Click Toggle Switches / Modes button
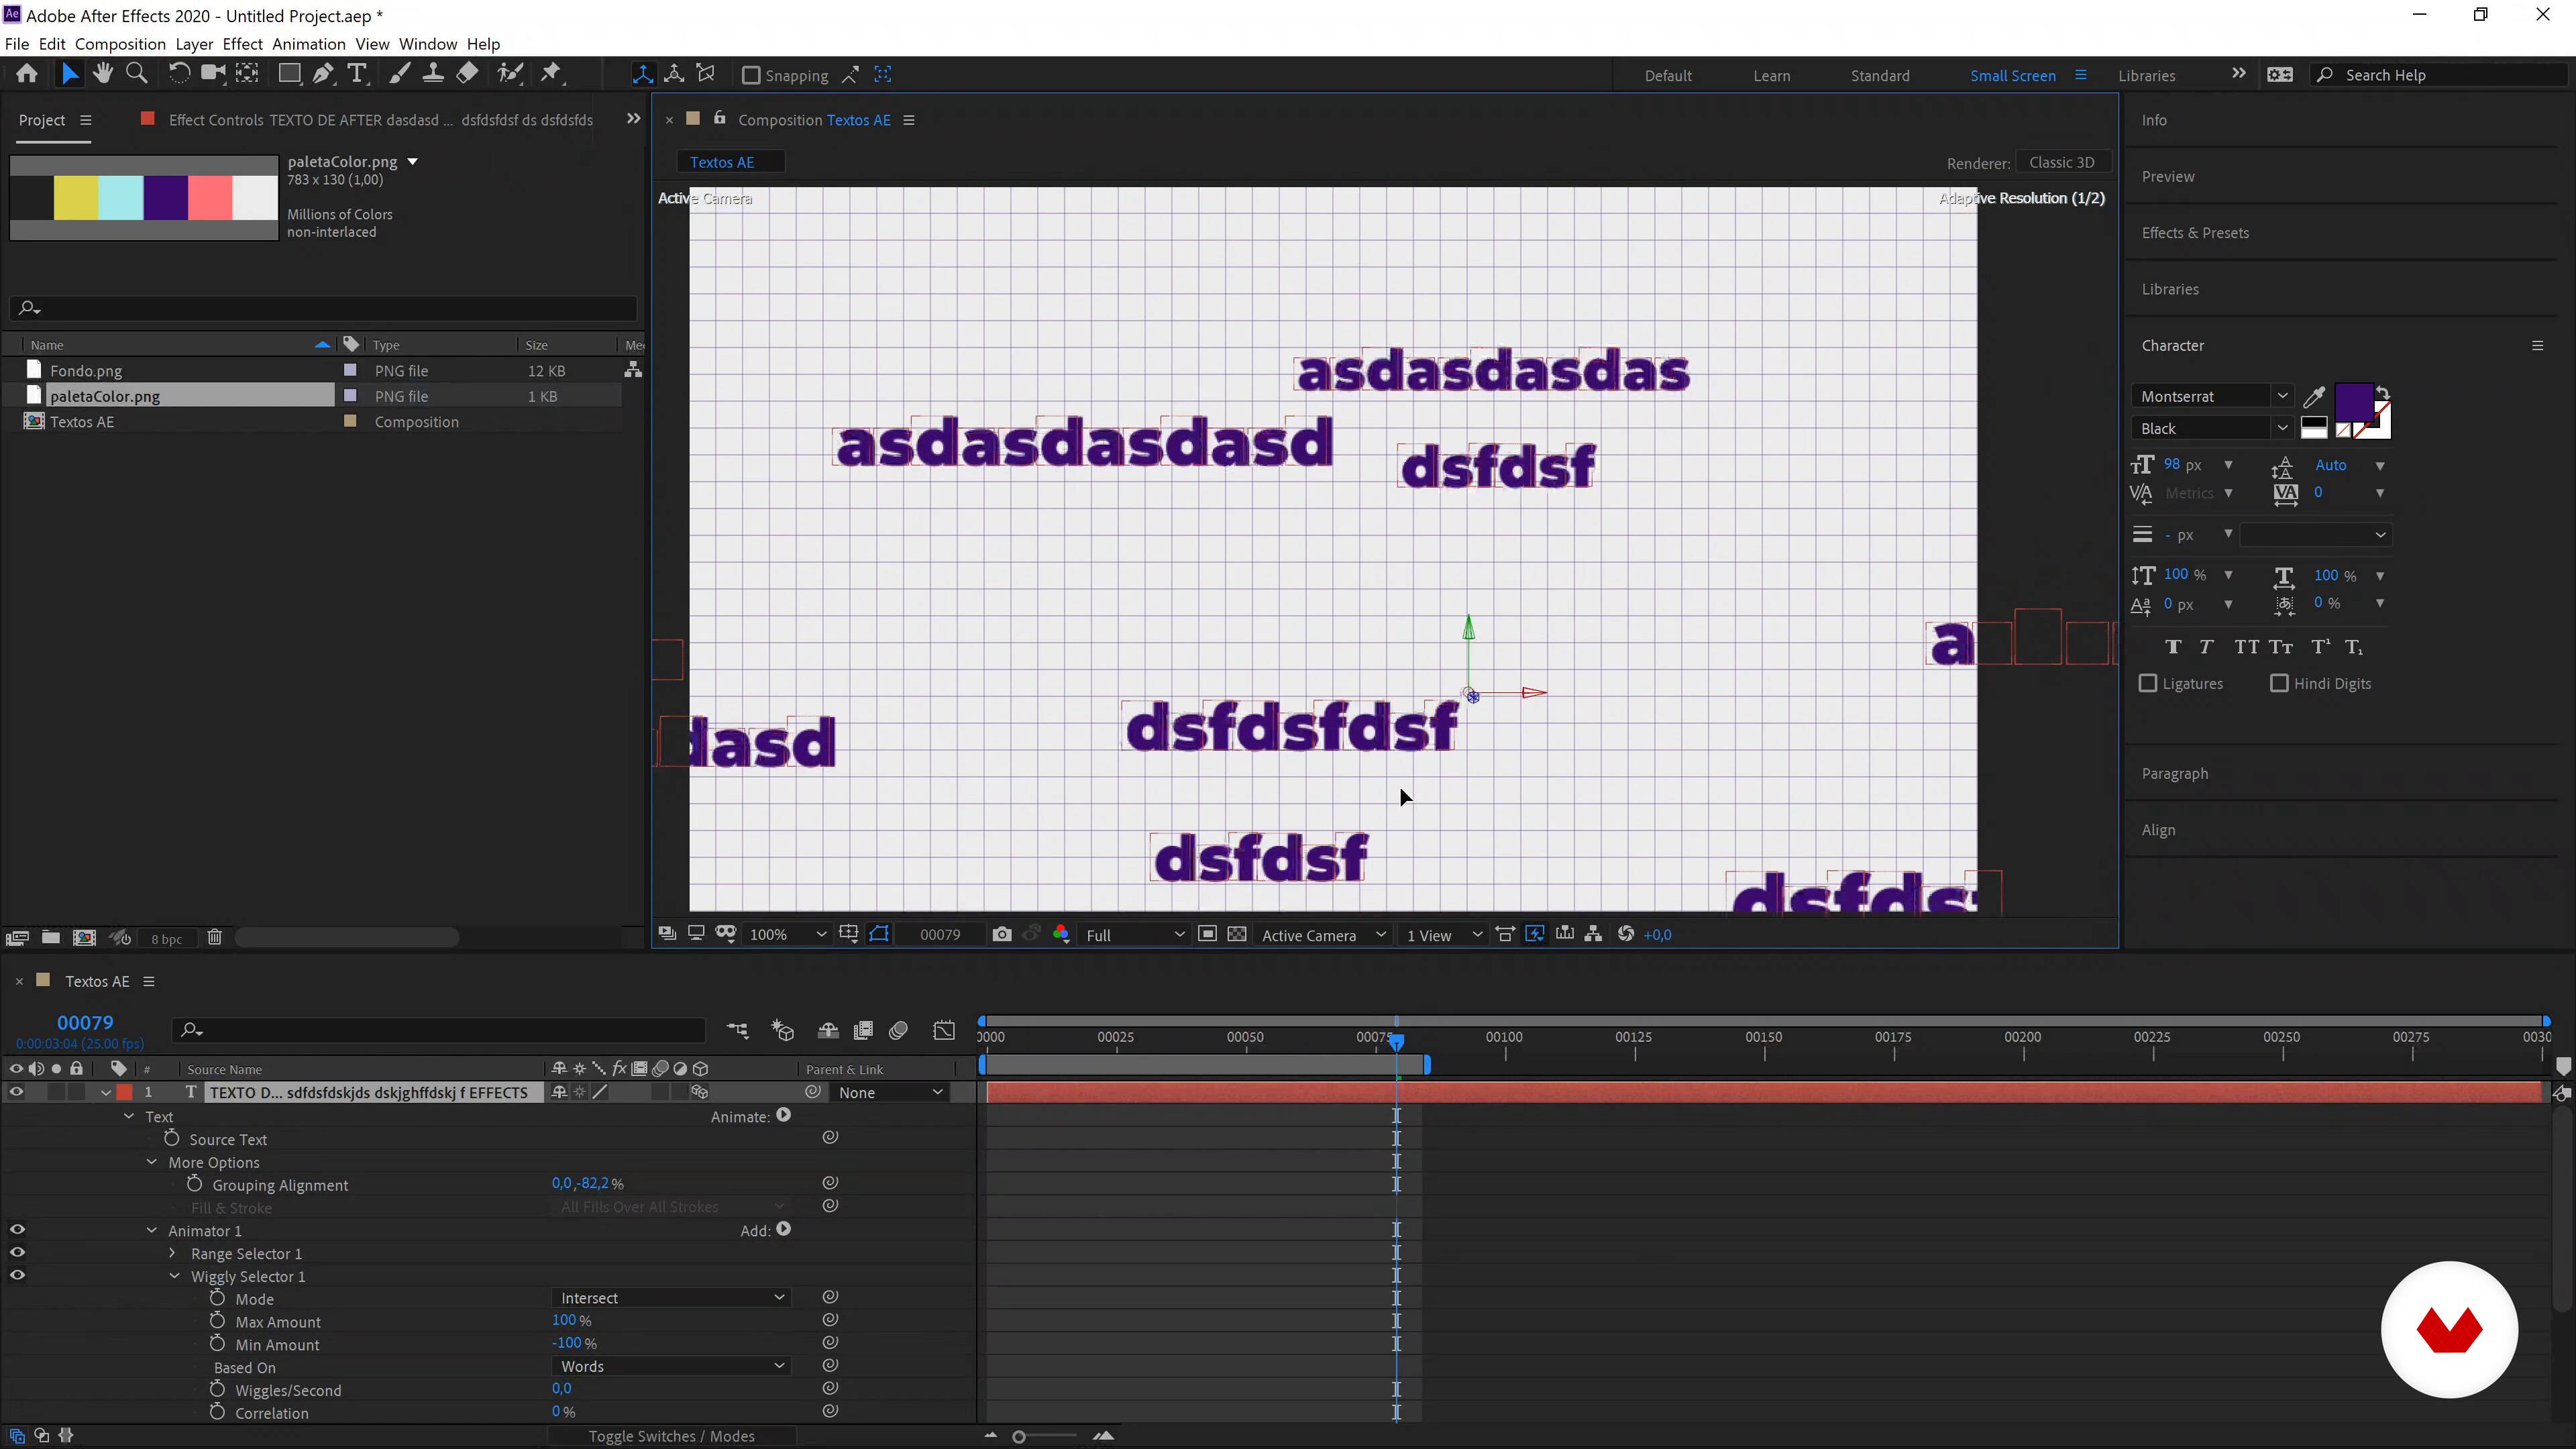This screenshot has height=1449, width=2576. tap(671, 1436)
